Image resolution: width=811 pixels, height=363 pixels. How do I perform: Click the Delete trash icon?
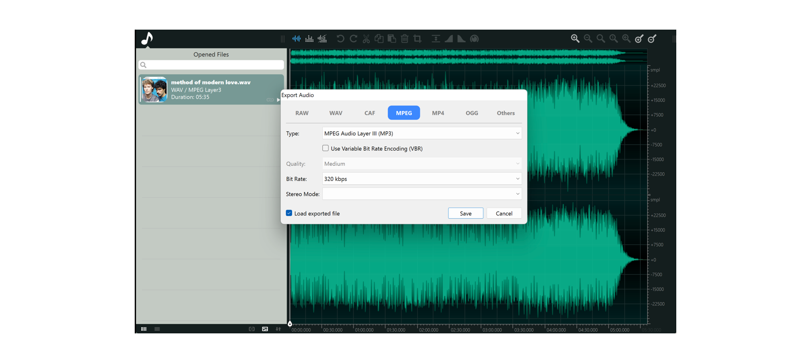tap(405, 38)
